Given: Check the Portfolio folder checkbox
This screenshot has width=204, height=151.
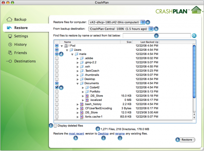Looking at the screenshot, I should [x=57, y=92].
